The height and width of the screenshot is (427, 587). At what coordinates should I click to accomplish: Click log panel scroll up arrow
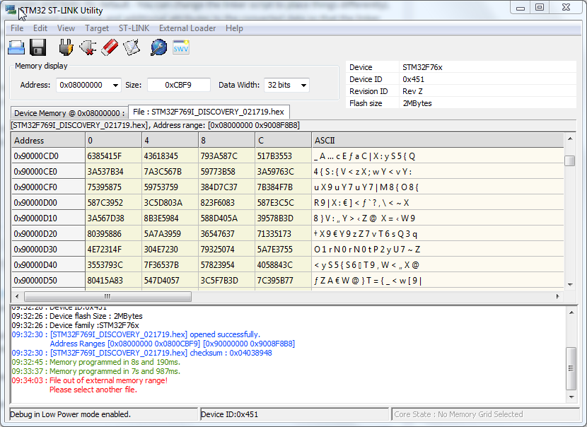click(x=571, y=312)
